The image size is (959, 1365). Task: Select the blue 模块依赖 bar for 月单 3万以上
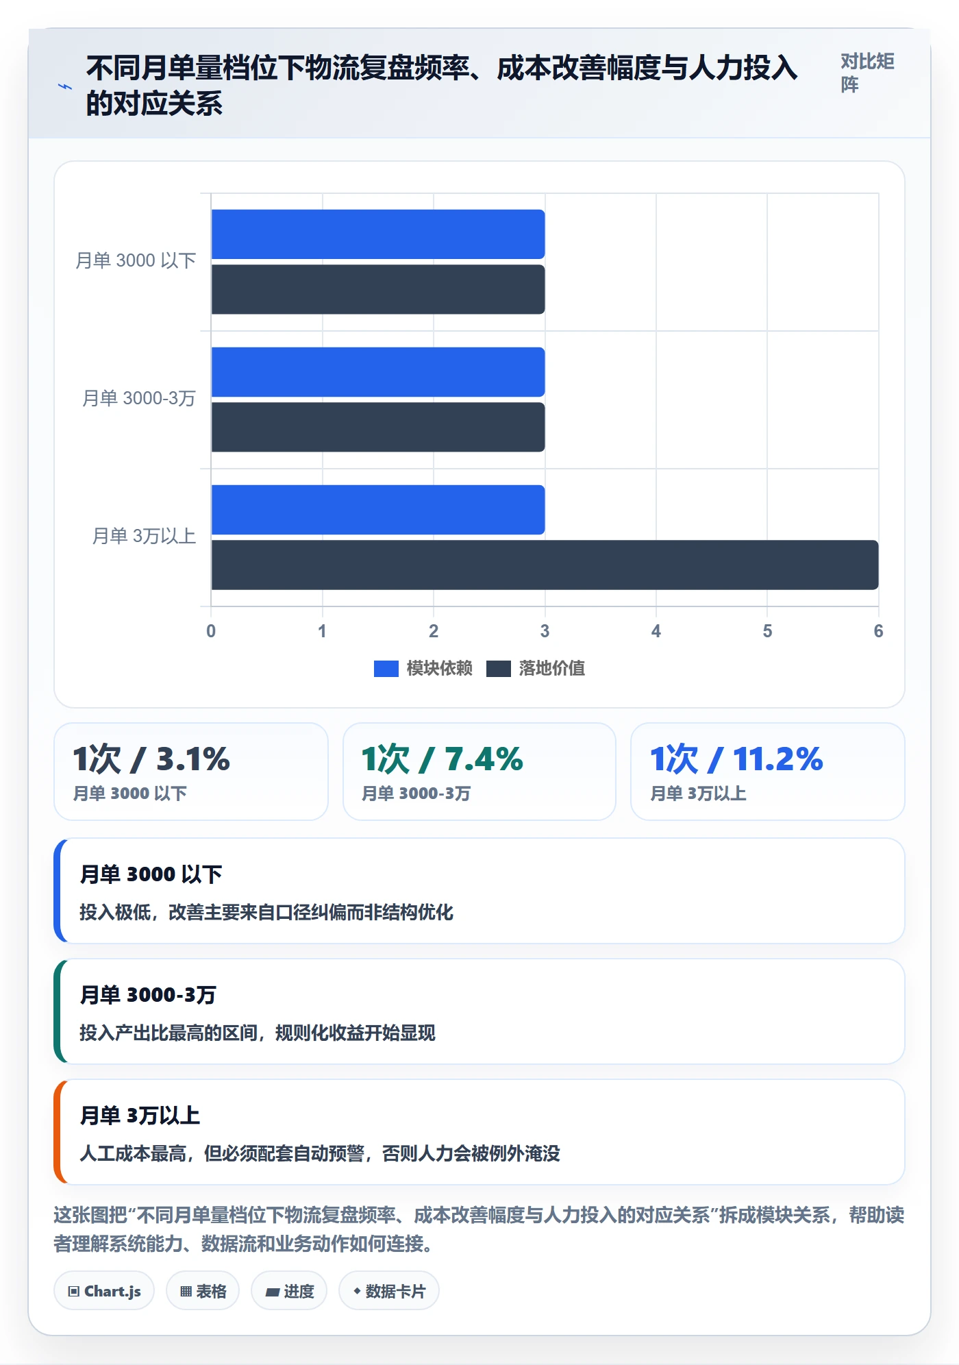coord(378,510)
